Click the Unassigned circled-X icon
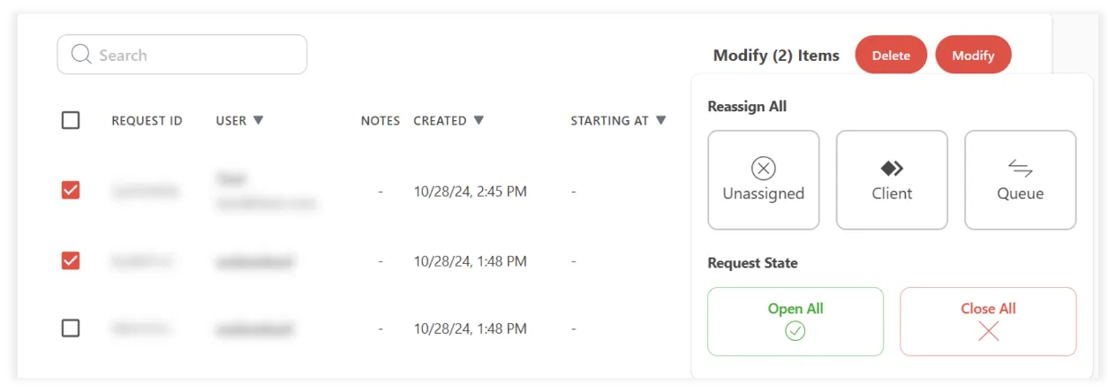This screenshot has width=1116, height=392. point(763,168)
